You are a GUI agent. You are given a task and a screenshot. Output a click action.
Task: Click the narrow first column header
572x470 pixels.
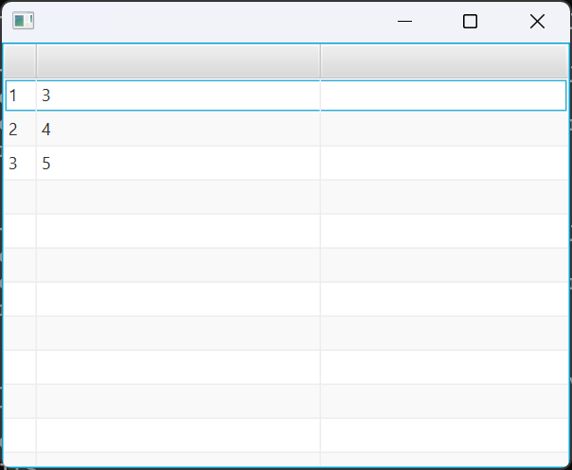coord(20,61)
